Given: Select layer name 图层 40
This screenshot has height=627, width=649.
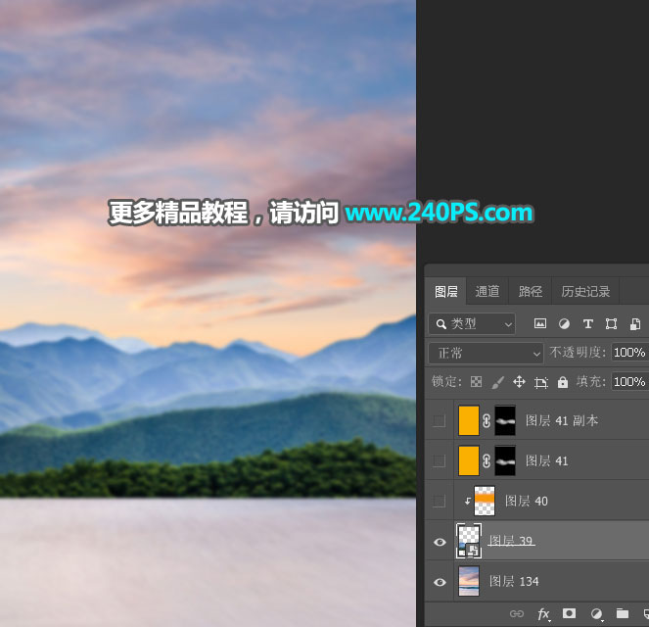Looking at the screenshot, I should pyautogui.click(x=526, y=501).
